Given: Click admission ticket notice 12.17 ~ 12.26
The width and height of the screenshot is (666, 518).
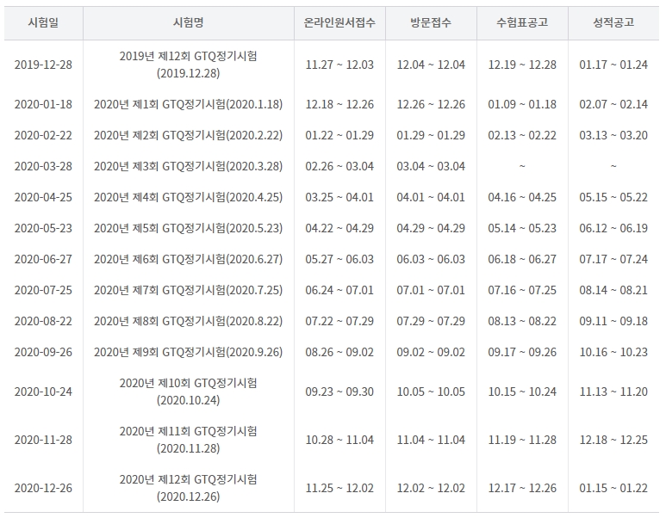Looking at the screenshot, I should pos(522,488).
